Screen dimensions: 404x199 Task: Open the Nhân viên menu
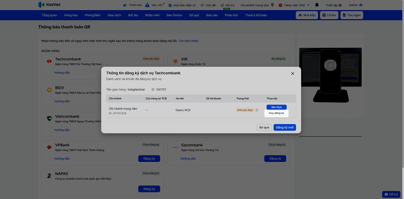point(153,15)
